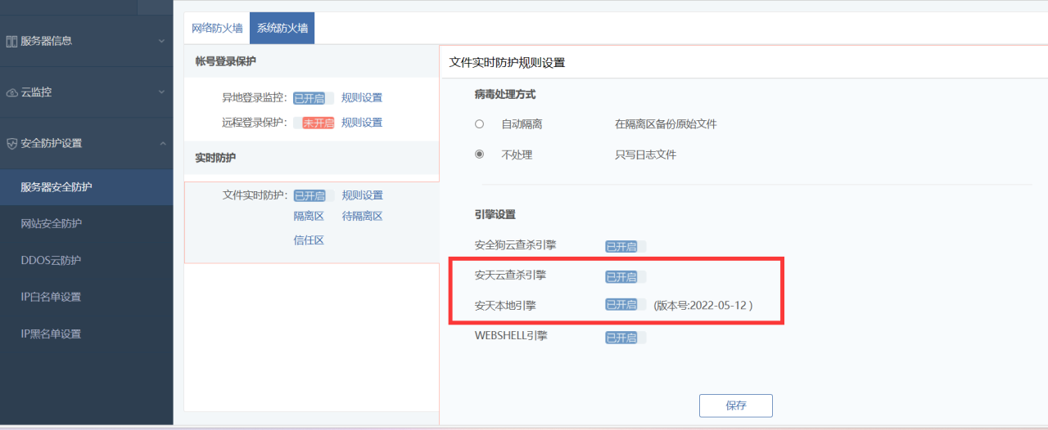The height and width of the screenshot is (430, 1048).
Task: Click the 引擎设置 heading
Action: point(495,214)
